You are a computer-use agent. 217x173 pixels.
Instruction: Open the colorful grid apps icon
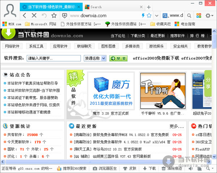pos(199,15)
